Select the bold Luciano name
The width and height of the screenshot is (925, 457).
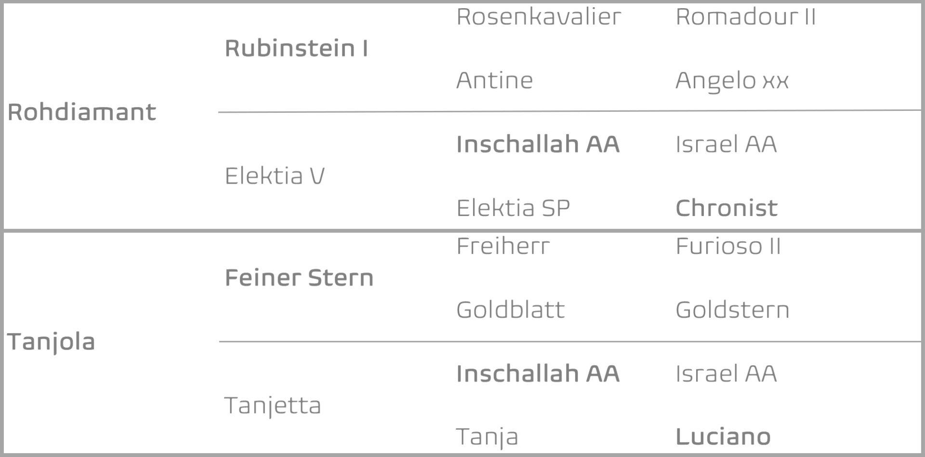tap(723, 437)
